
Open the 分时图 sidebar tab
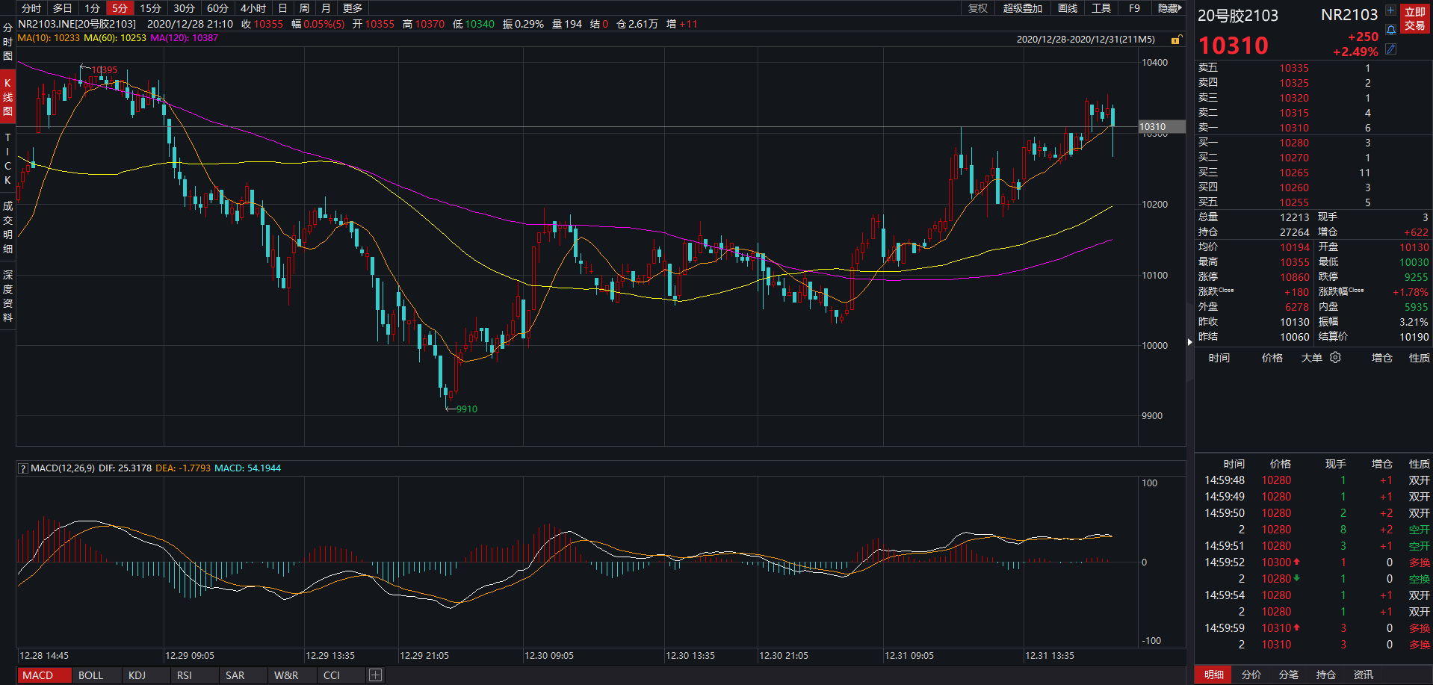pos(7,42)
